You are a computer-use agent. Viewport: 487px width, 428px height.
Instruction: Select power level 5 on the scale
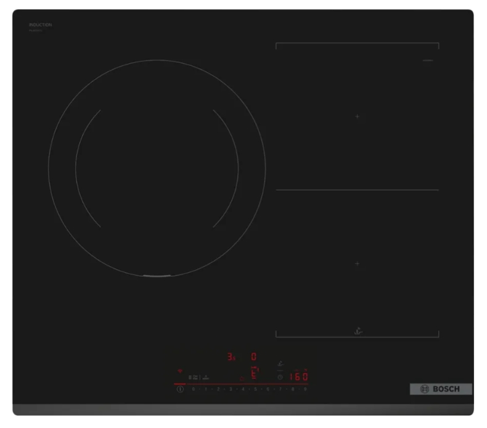[255, 389]
